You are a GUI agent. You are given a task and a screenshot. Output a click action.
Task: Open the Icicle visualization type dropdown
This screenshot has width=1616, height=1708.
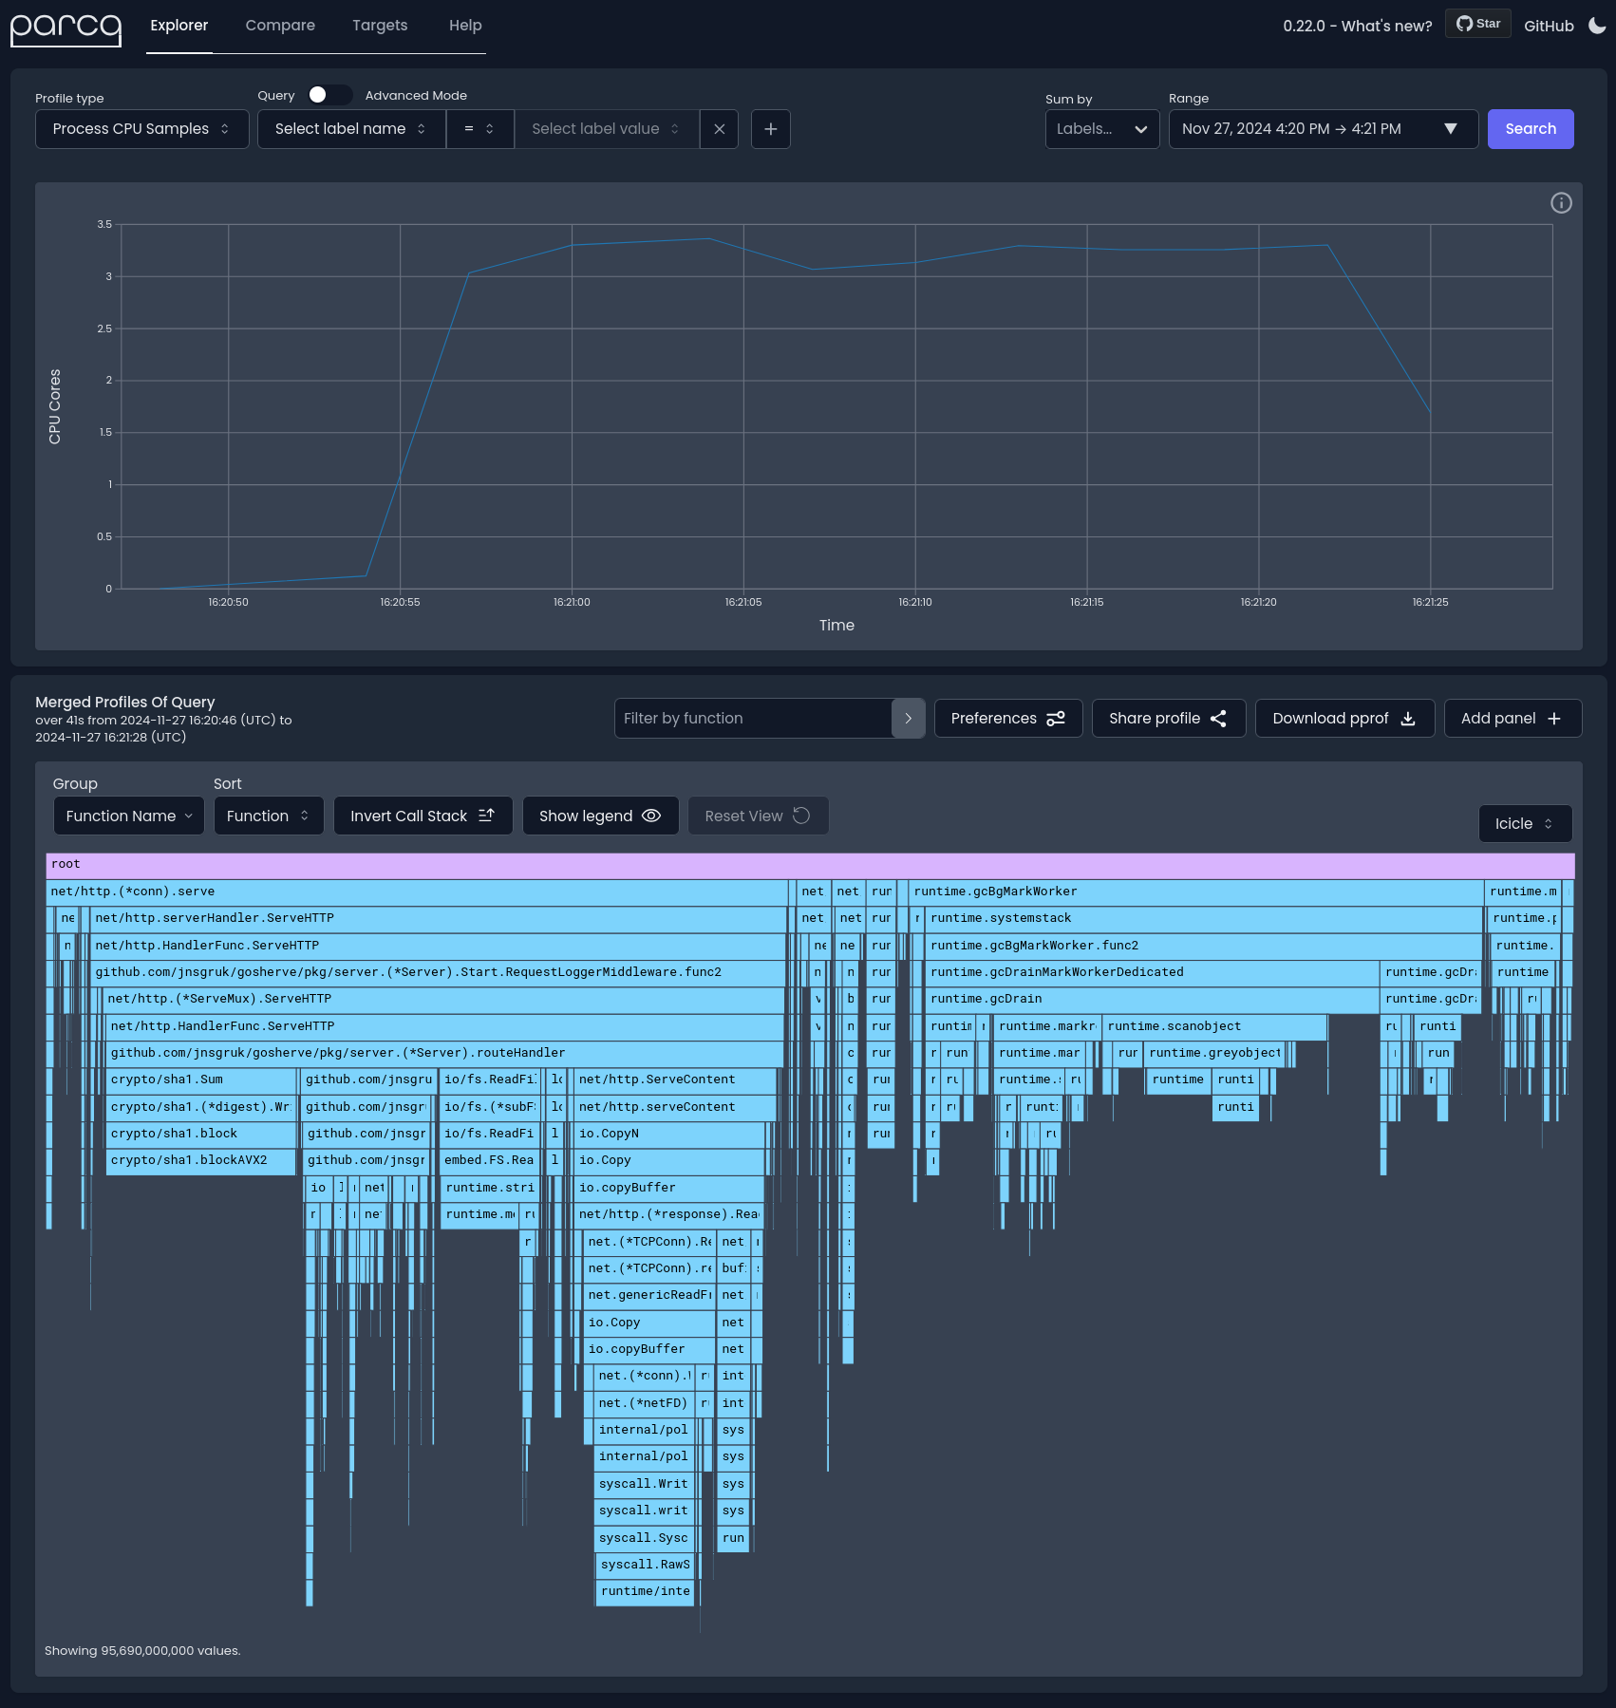[x=1524, y=824]
